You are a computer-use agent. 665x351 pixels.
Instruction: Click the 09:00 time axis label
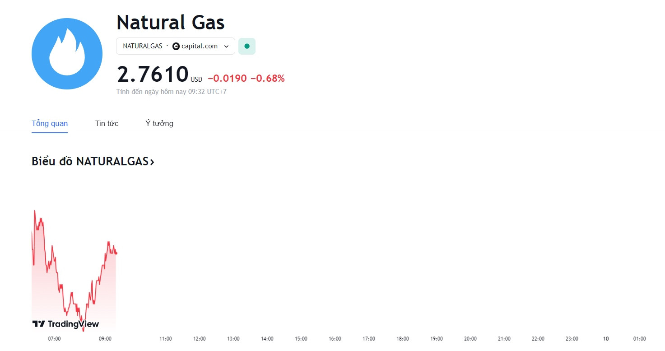coord(105,339)
